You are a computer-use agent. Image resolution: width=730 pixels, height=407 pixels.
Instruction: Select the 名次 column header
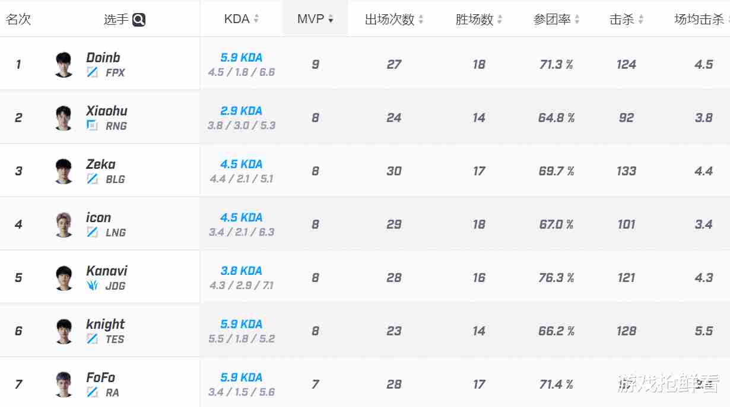pyautogui.click(x=18, y=18)
